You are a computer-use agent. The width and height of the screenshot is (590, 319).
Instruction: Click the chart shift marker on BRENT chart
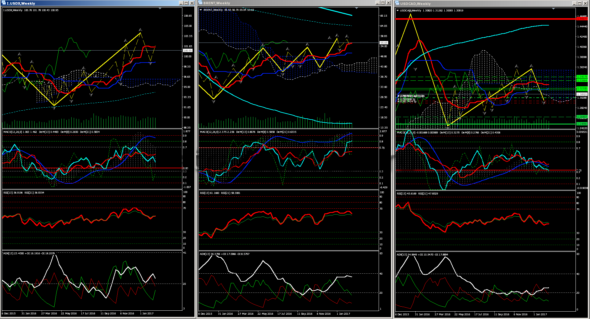click(356, 8)
